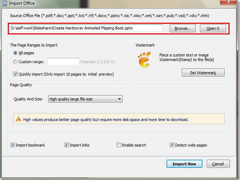Click Browse to pick a source file
This screenshot has height=180, width=240.
pyautogui.click(x=183, y=28)
